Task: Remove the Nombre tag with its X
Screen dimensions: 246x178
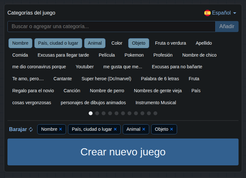Action: tap(61, 129)
